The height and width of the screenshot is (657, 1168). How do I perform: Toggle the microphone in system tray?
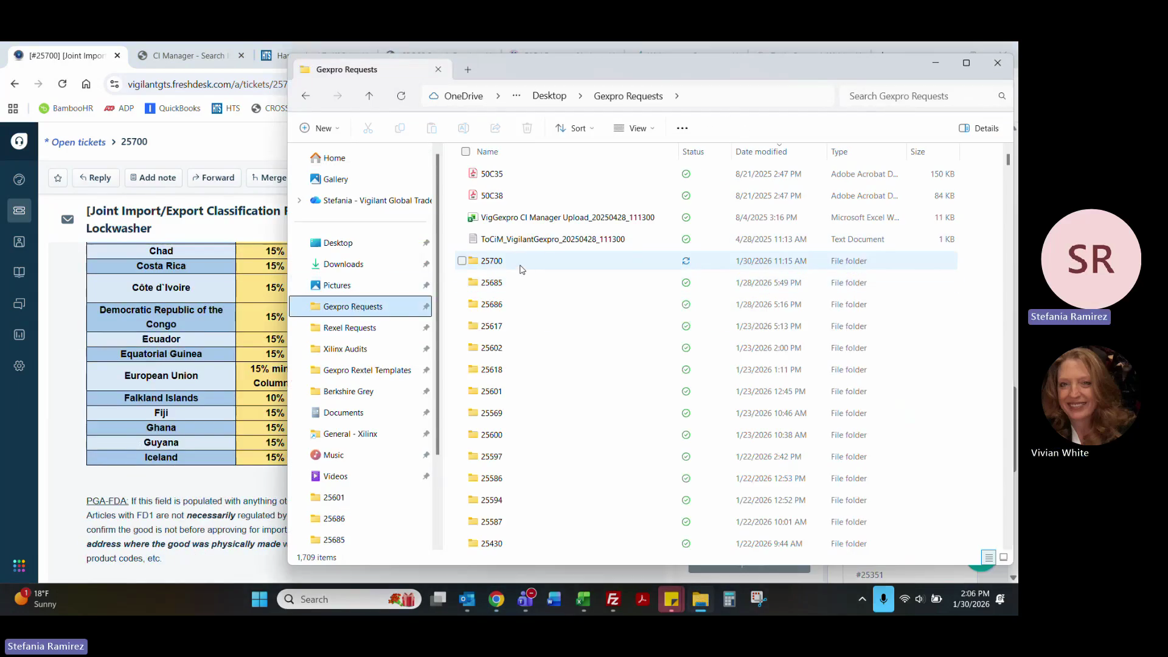tap(883, 599)
